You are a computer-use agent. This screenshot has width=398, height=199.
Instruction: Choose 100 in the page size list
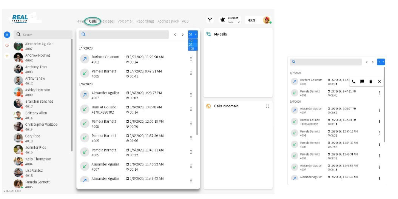(191, 49)
